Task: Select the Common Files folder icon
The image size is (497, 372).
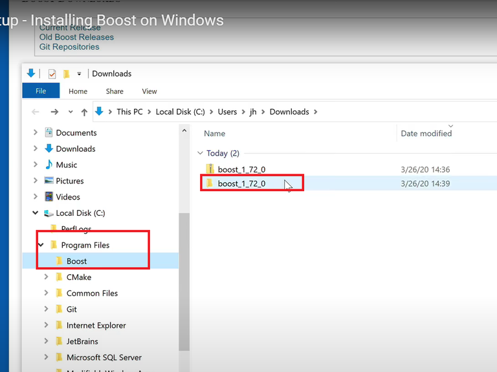Action: coord(59,293)
